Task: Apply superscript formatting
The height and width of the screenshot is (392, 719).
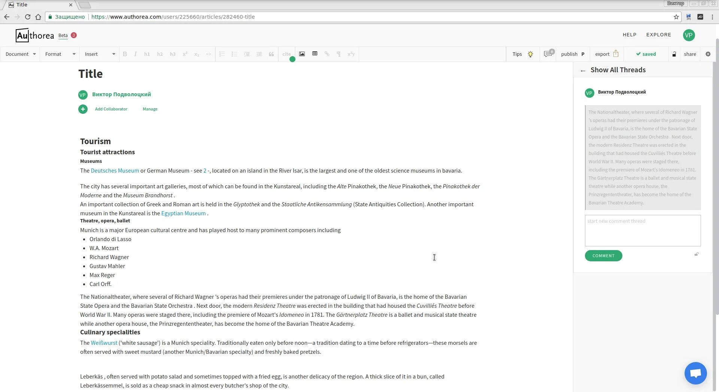Action: tap(185, 54)
